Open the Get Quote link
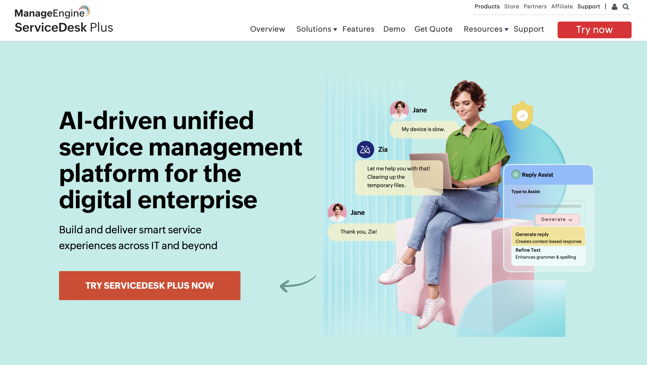Image resolution: width=647 pixels, height=365 pixels. (x=433, y=29)
